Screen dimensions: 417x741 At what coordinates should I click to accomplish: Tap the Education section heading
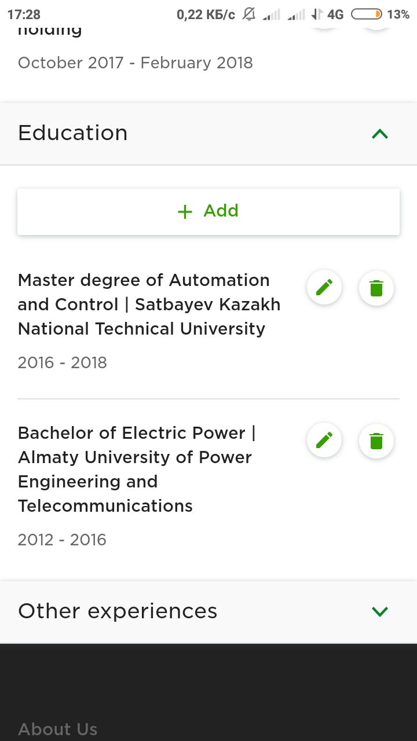73,133
